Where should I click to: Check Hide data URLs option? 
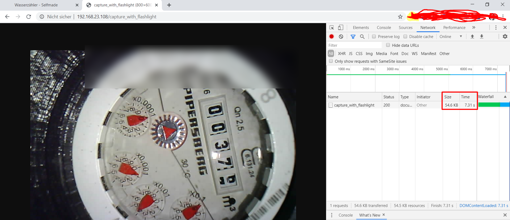388,45
